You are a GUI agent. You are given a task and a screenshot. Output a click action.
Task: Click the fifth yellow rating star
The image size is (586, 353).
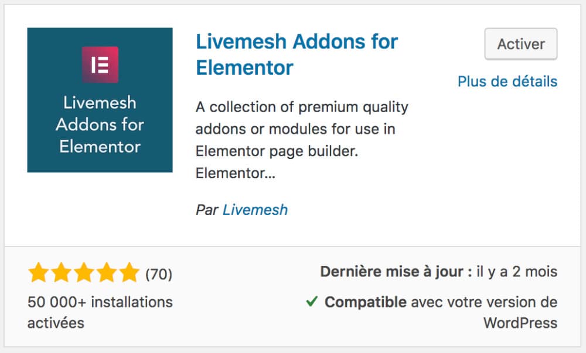128,272
